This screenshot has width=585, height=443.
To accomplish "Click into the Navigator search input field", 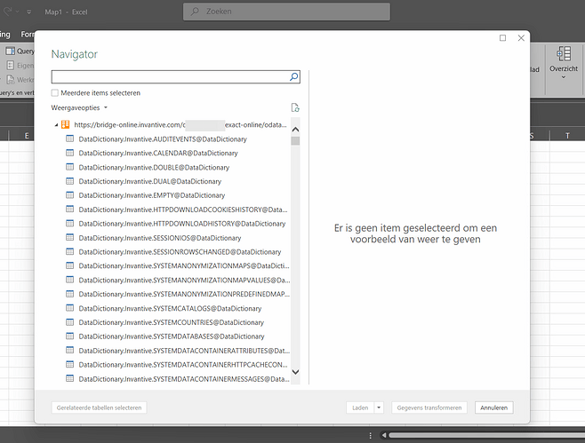I will click(x=170, y=76).
